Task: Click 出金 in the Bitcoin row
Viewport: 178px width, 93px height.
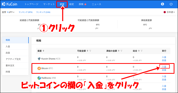Action: [x=164, y=70]
